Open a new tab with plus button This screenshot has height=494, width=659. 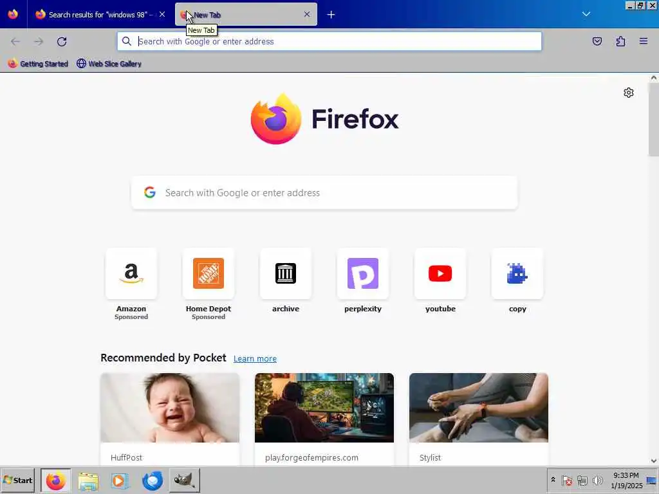pyautogui.click(x=331, y=15)
